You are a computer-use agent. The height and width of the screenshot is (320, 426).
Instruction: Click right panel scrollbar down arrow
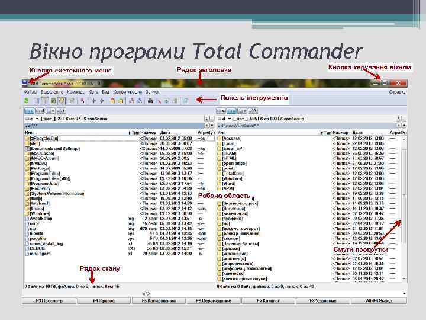pyautogui.click(x=404, y=279)
